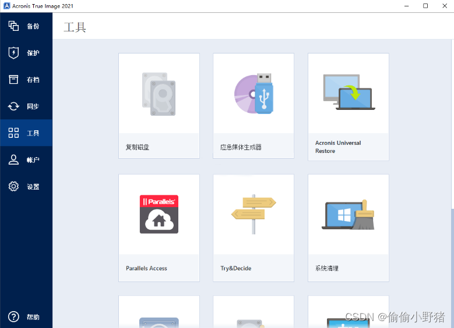454x328 pixels.
Task: Open 帮助 menu label
Action: 33,317
